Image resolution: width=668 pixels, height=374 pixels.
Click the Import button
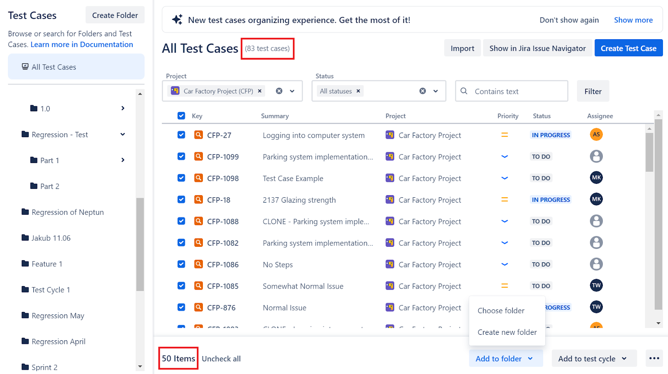(462, 48)
